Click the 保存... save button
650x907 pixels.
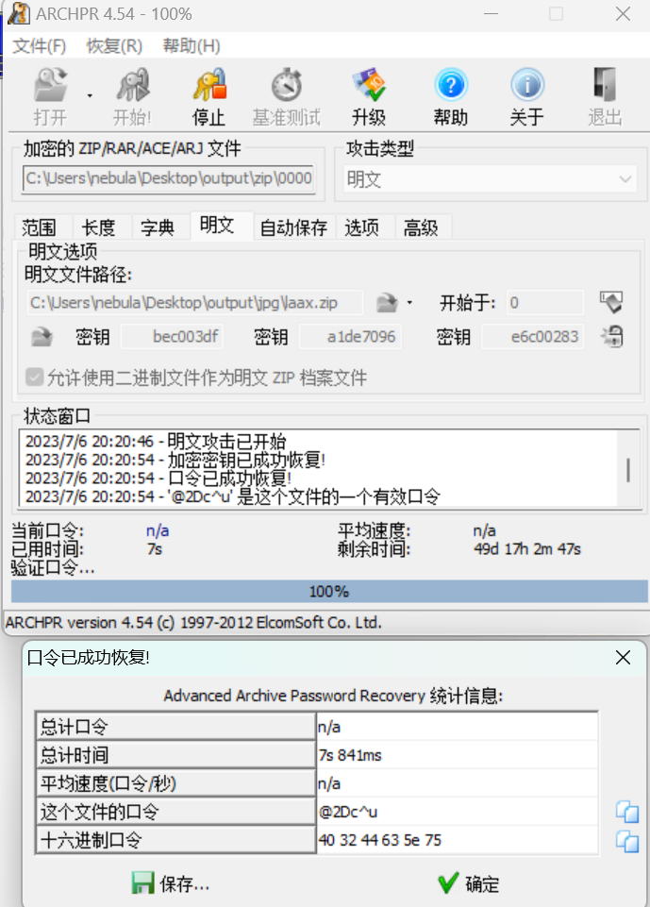point(171,883)
